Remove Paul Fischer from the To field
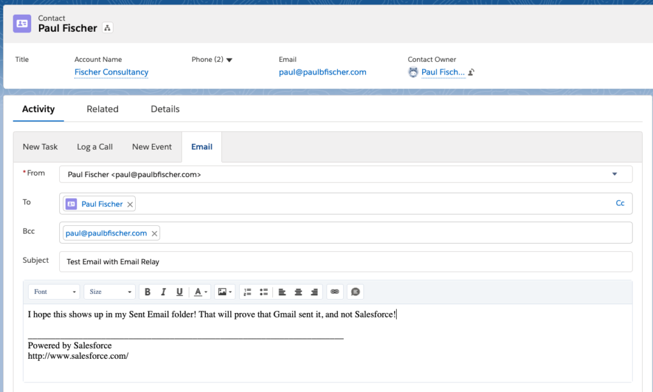Viewport: 653px width, 392px height. [129, 204]
